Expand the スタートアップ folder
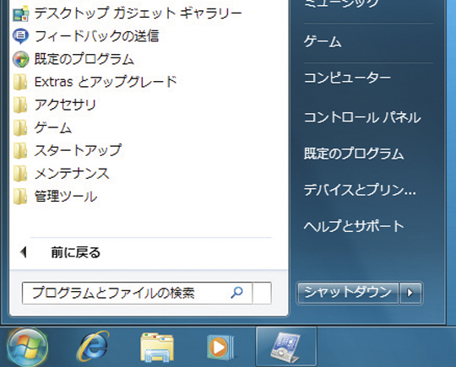This screenshot has height=367, width=456. [68, 150]
